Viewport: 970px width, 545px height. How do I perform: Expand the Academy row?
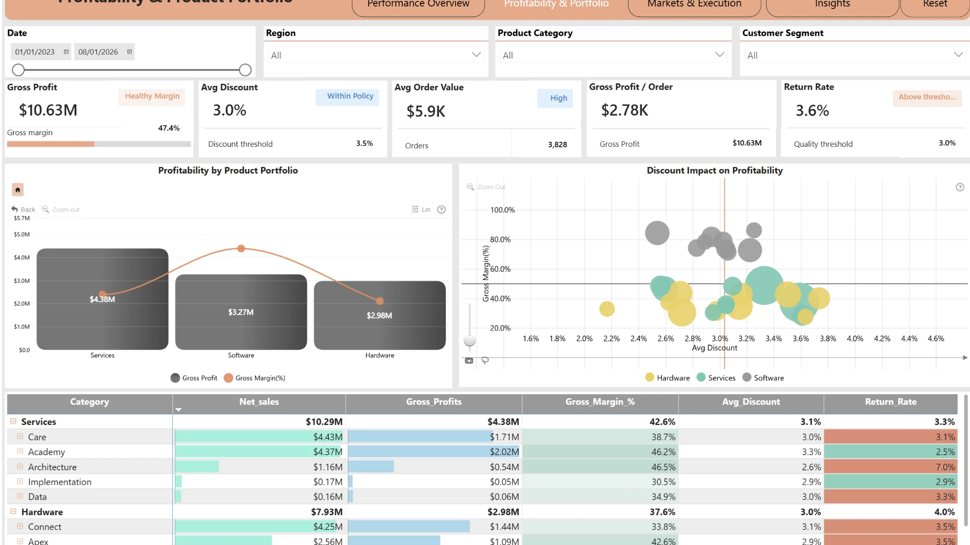(x=20, y=452)
